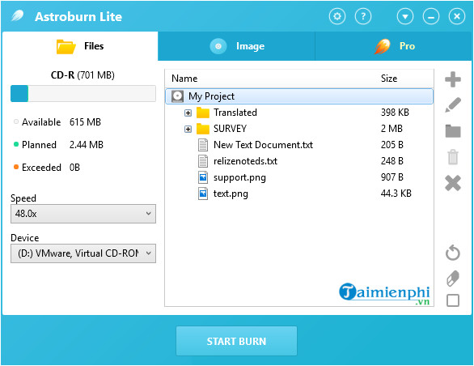Screen dimensions: 474x366
Task: Toggle the square checkbox in the side toolbar
Action: pyautogui.click(x=453, y=300)
